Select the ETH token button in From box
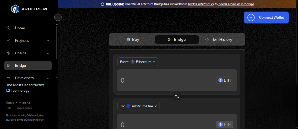This screenshot has height=129, width=298. coord(224,80)
